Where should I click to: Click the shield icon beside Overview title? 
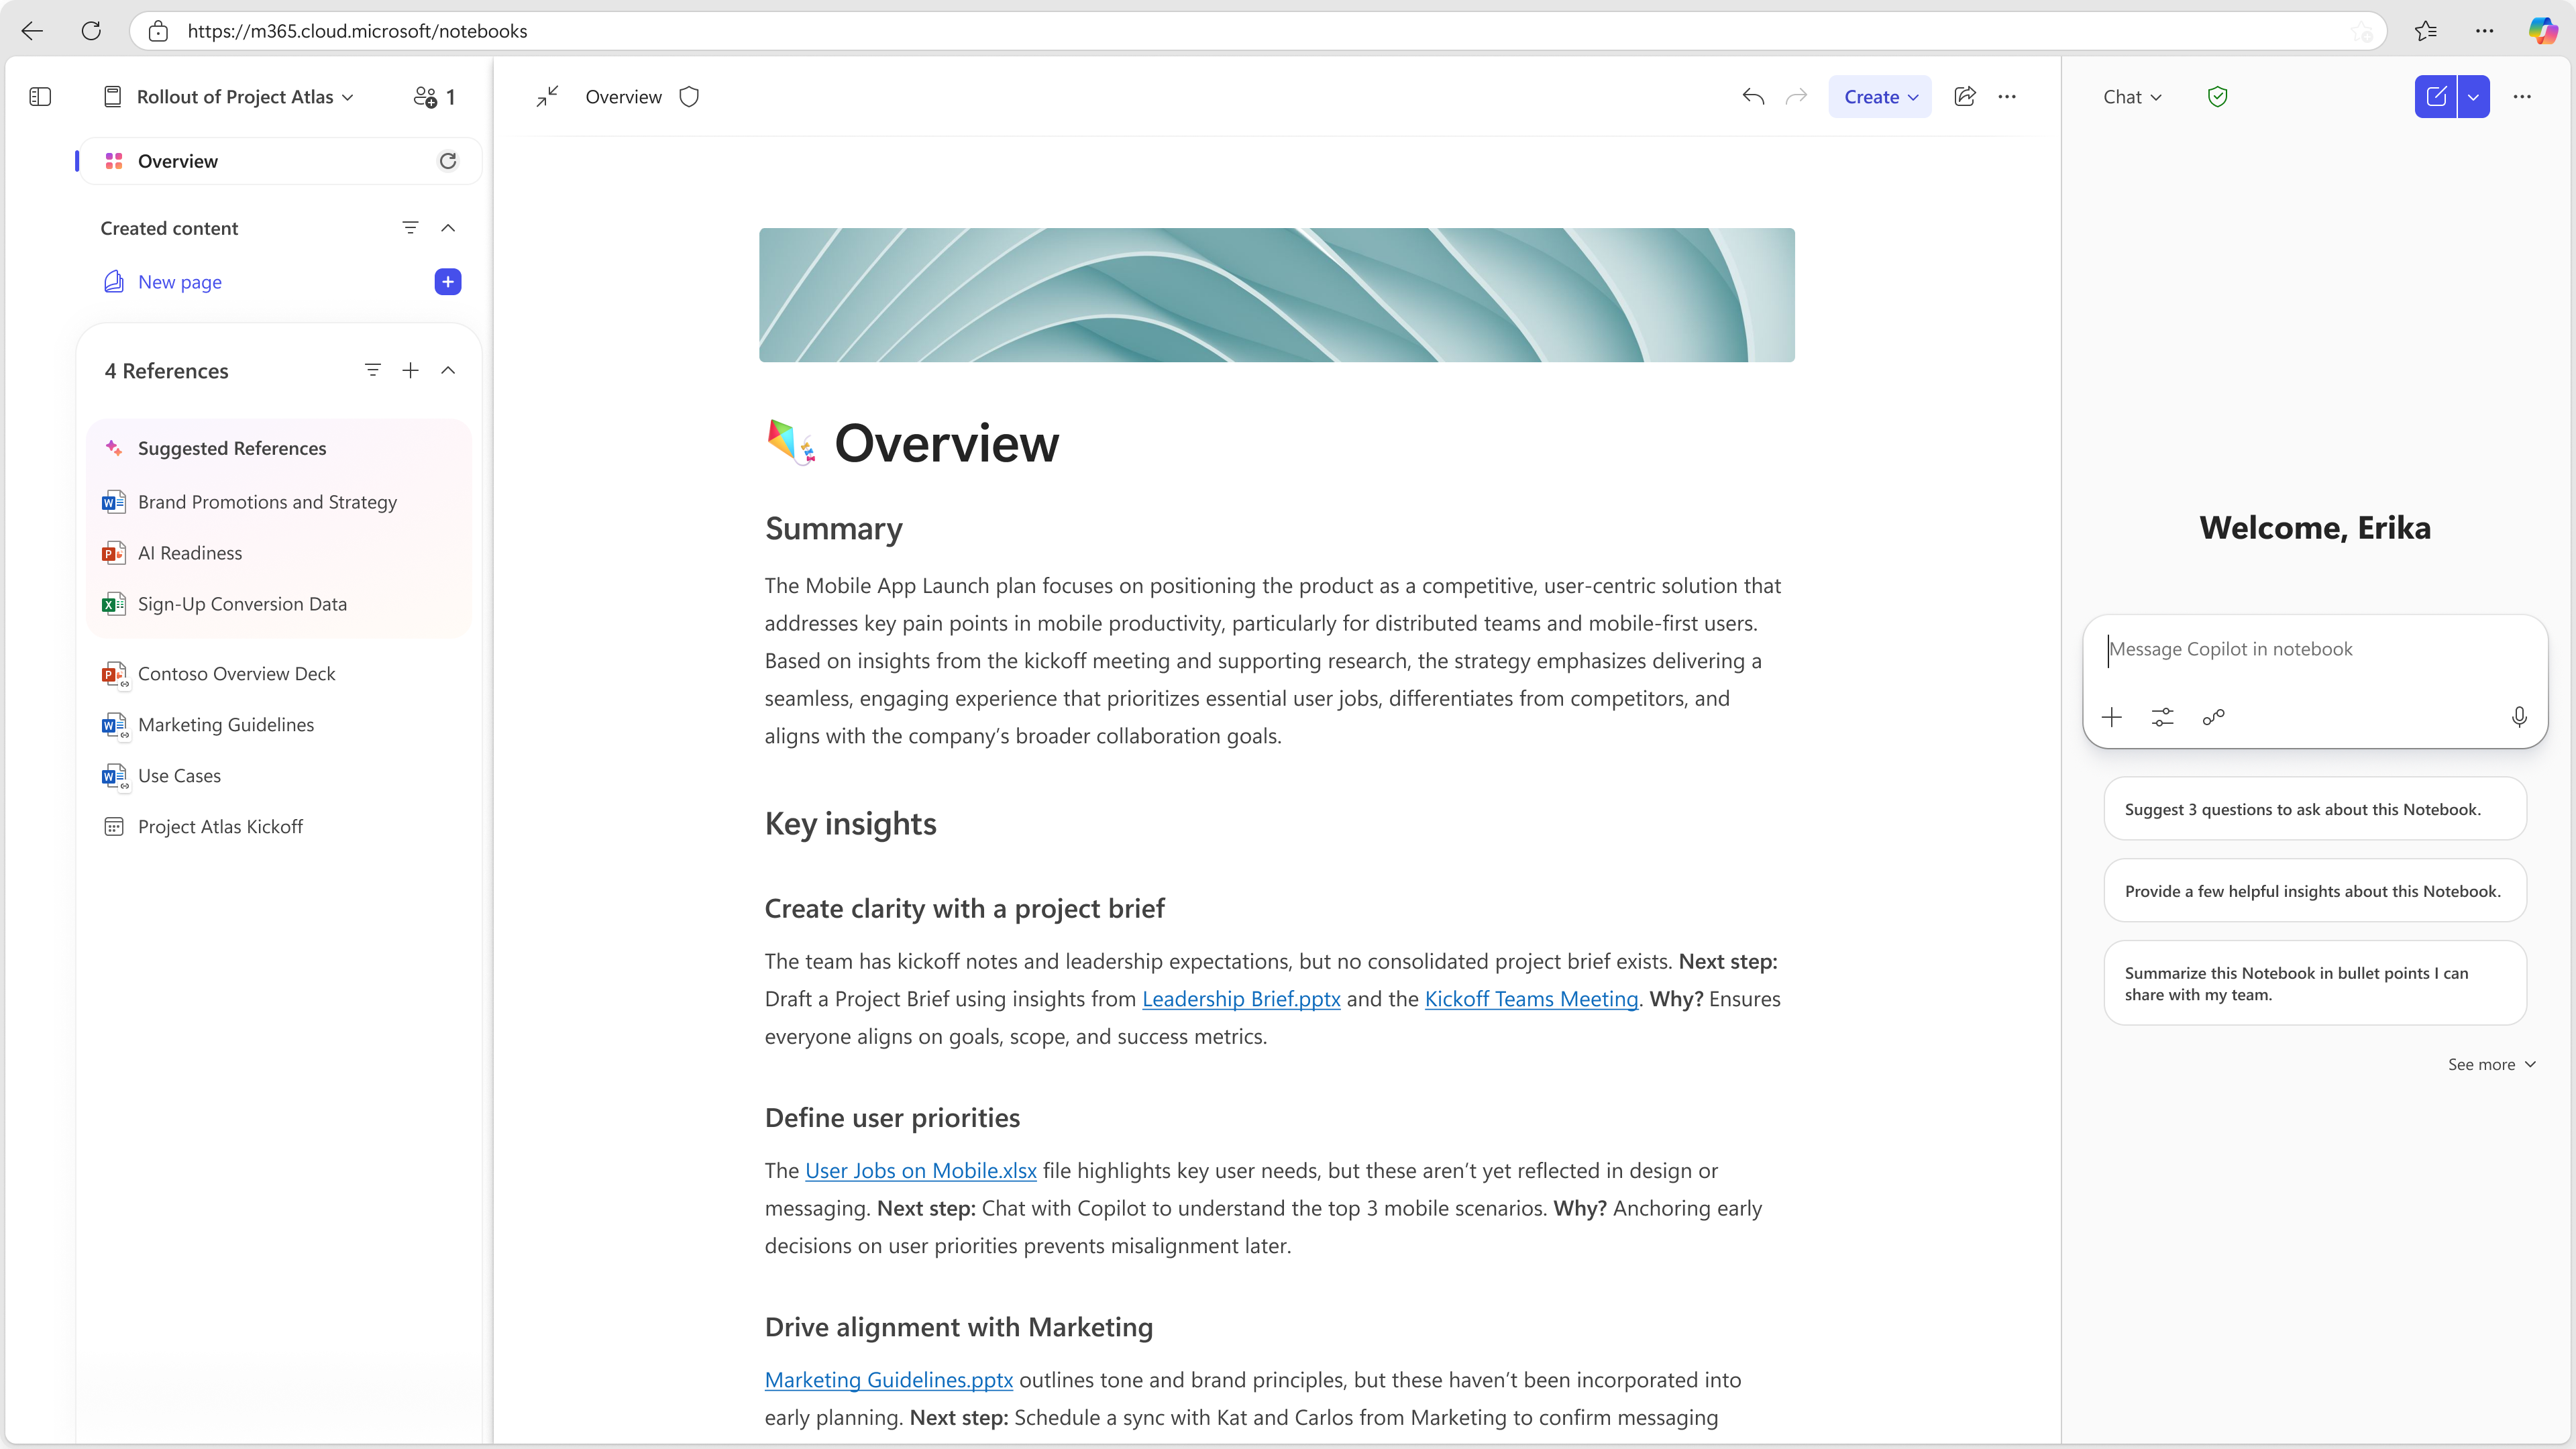point(689,97)
